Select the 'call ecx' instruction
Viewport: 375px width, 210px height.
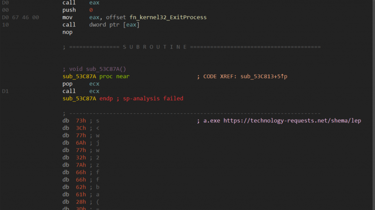[81, 91]
